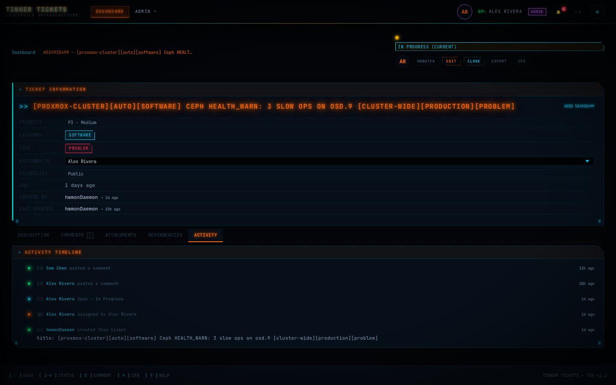Click the Dashboard breadcrumb link
Screen dimensions: 616x385
tap(24, 52)
